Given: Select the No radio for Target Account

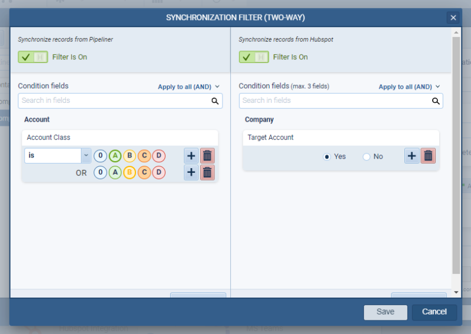Looking at the screenshot, I should click(x=366, y=157).
